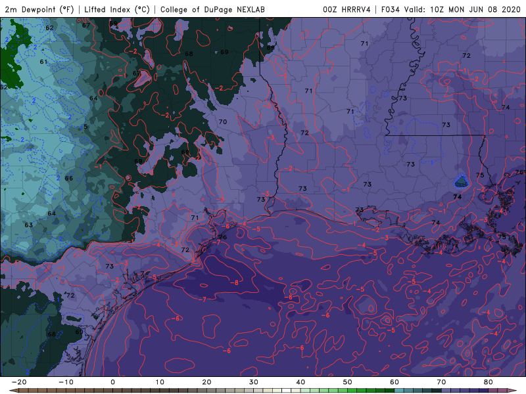Image resolution: width=526 pixels, height=394 pixels.
Task: Click the "Lifted Index (°C)" title text
Action: [117, 9]
